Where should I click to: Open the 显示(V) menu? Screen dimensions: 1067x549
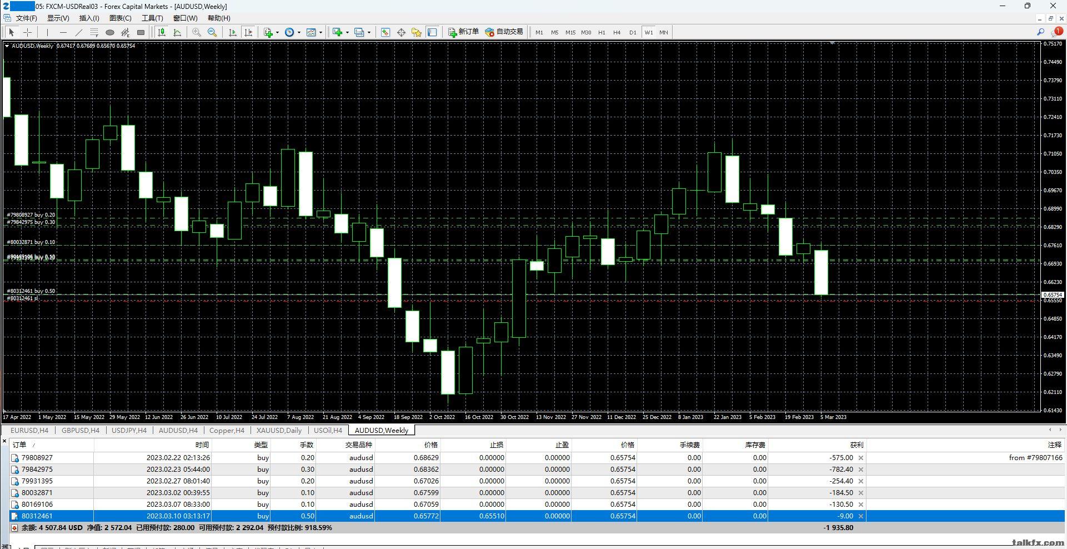[58, 18]
